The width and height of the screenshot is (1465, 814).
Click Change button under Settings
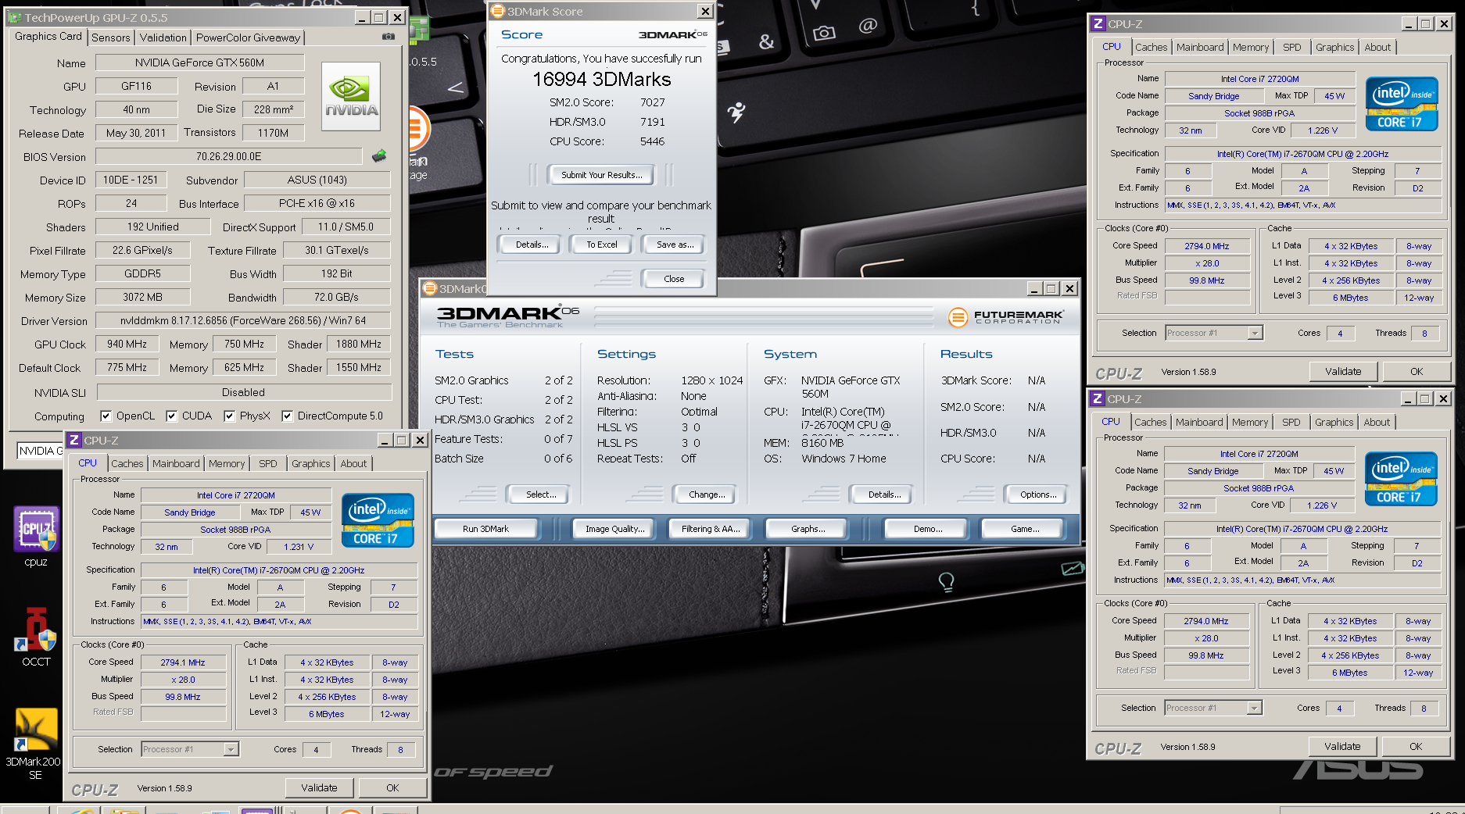click(x=707, y=494)
